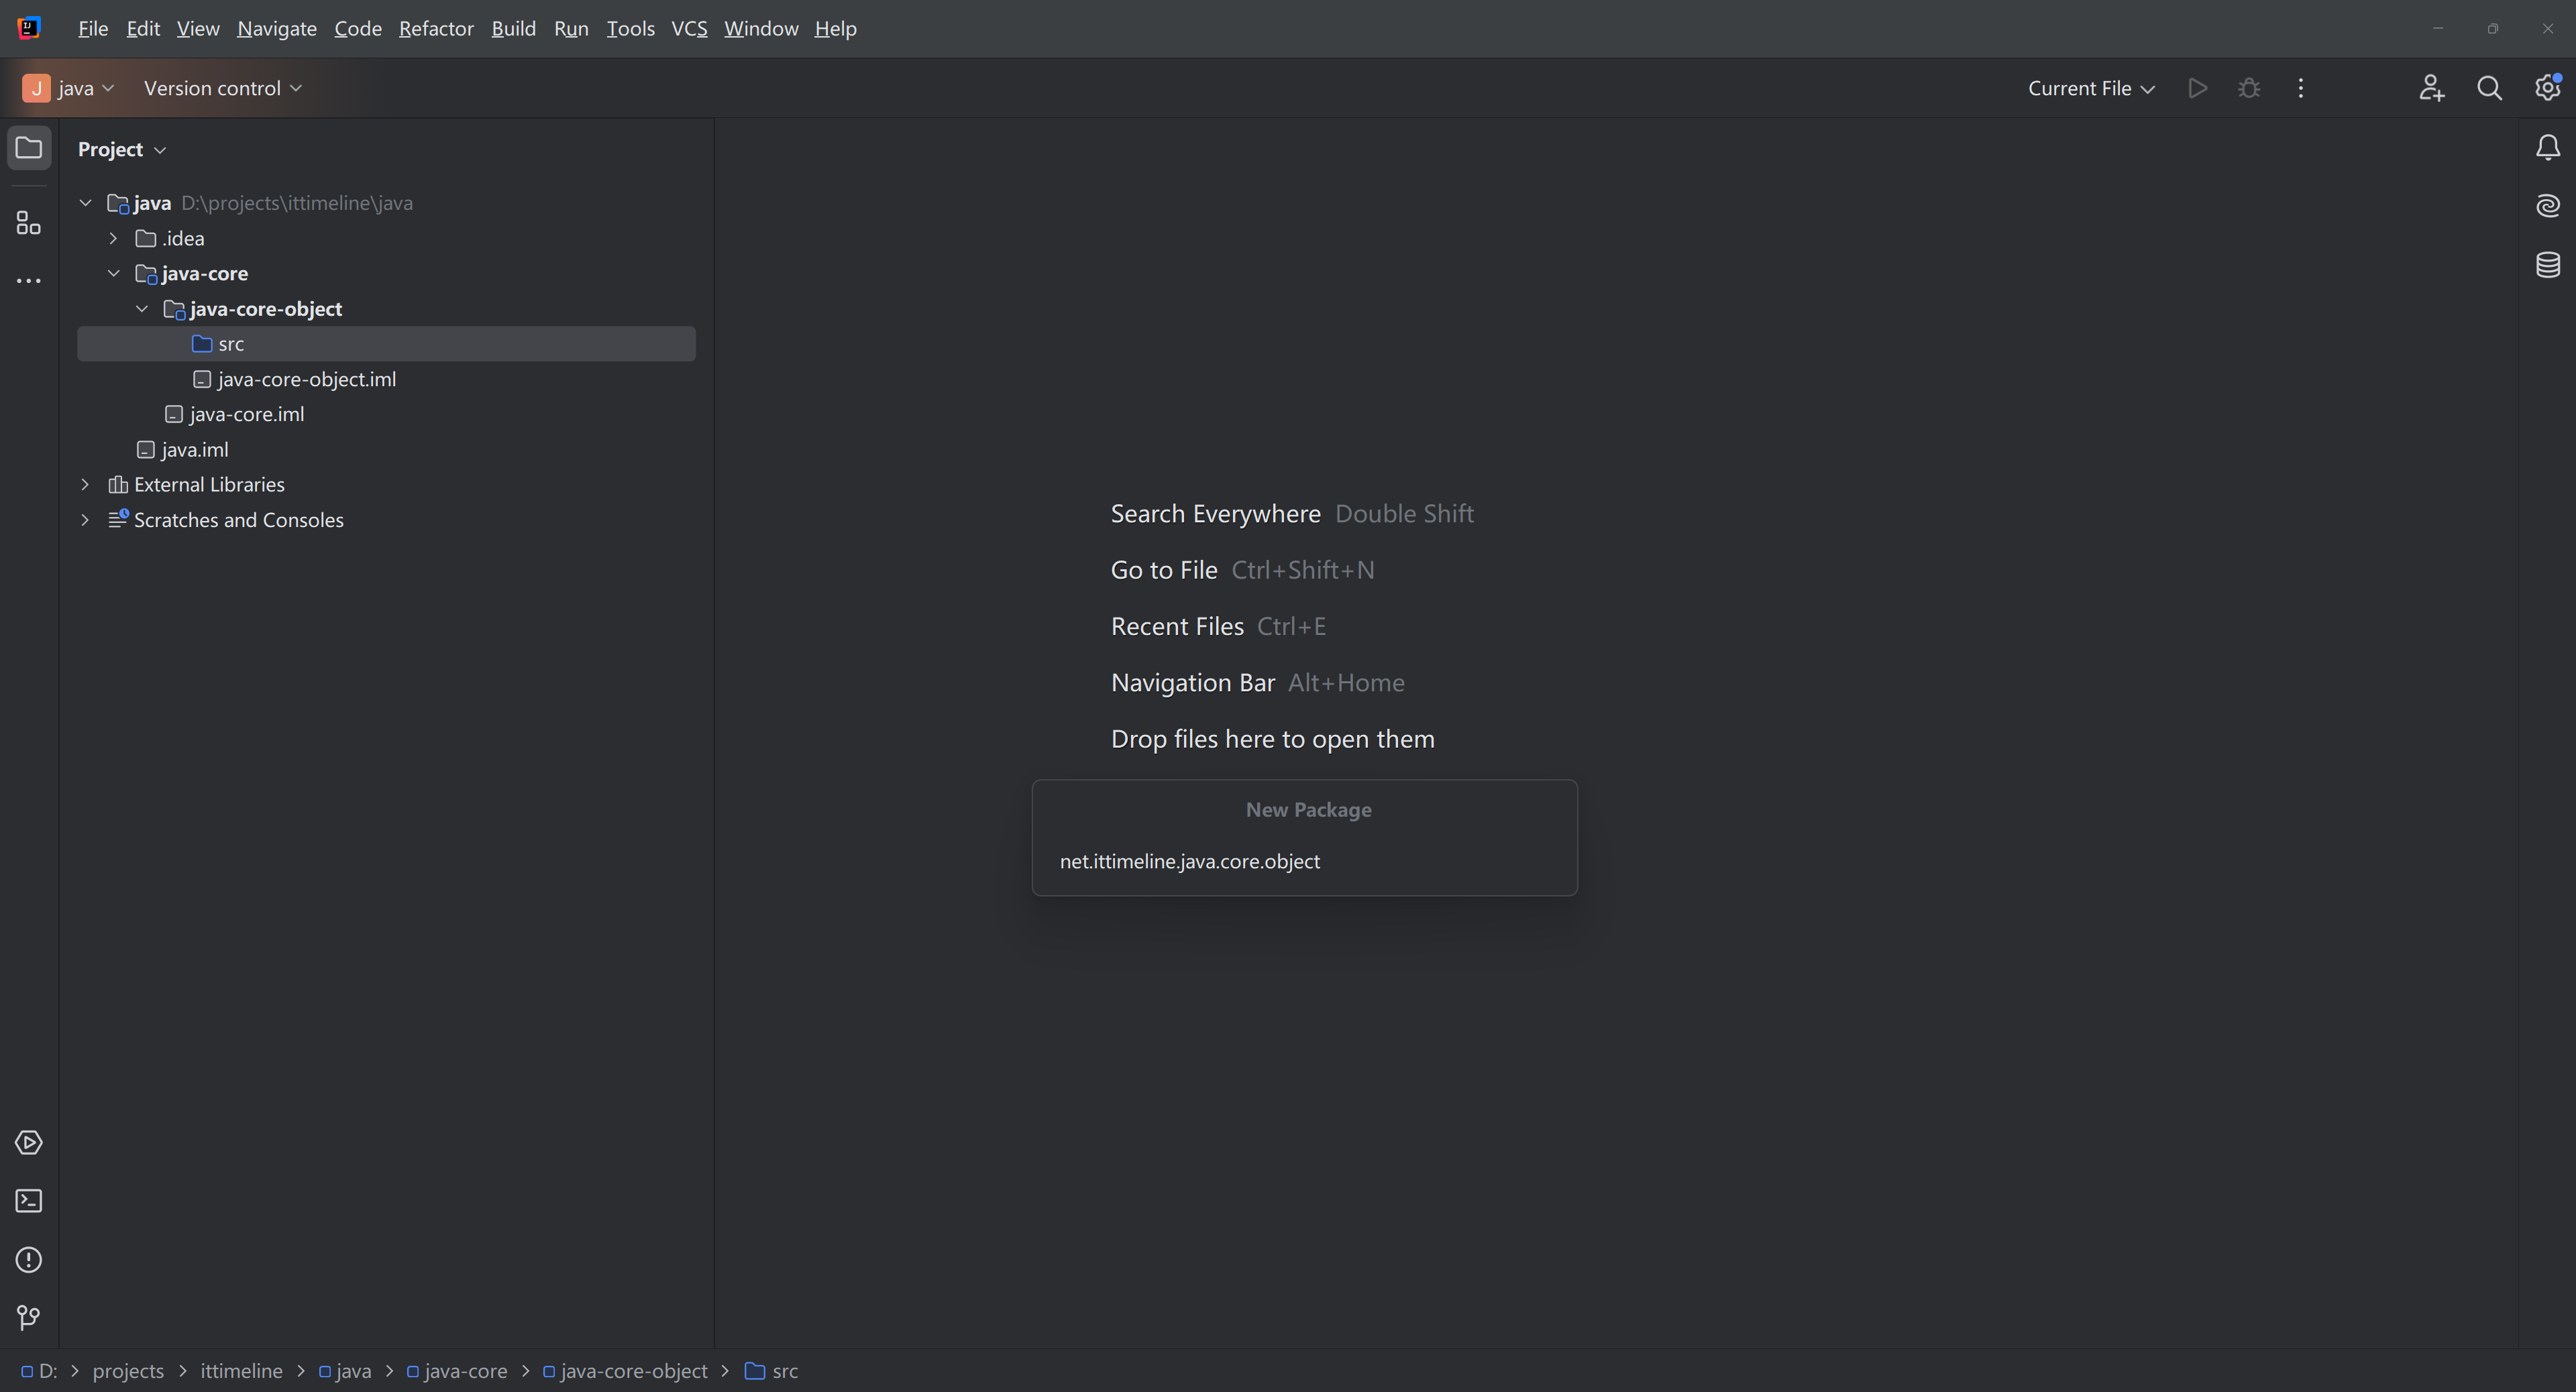Open IDE settings gear icon

[2547, 88]
